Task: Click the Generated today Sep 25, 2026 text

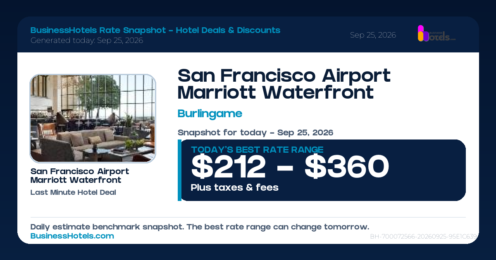Action: pos(87,40)
